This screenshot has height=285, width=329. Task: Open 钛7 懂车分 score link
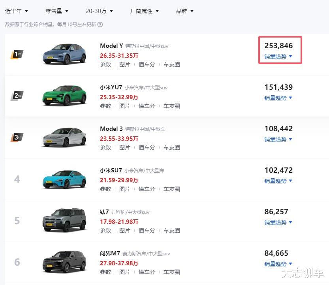[x=147, y=230]
